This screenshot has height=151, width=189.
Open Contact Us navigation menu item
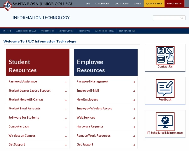click(84, 31)
